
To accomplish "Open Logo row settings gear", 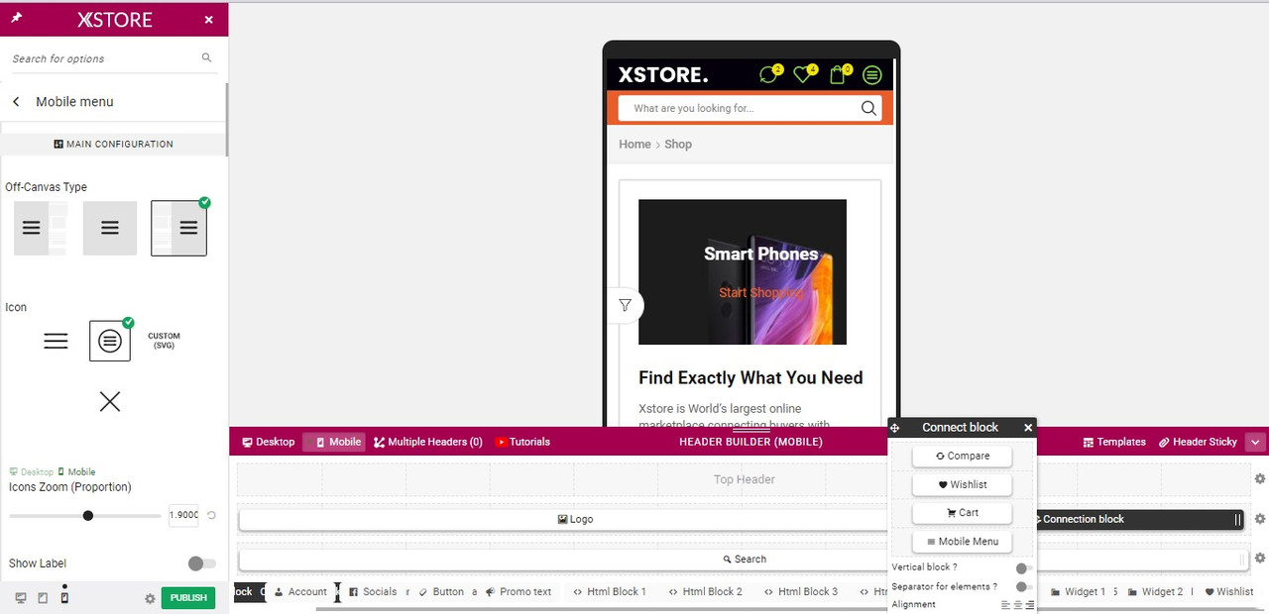I will [x=1260, y=519].
